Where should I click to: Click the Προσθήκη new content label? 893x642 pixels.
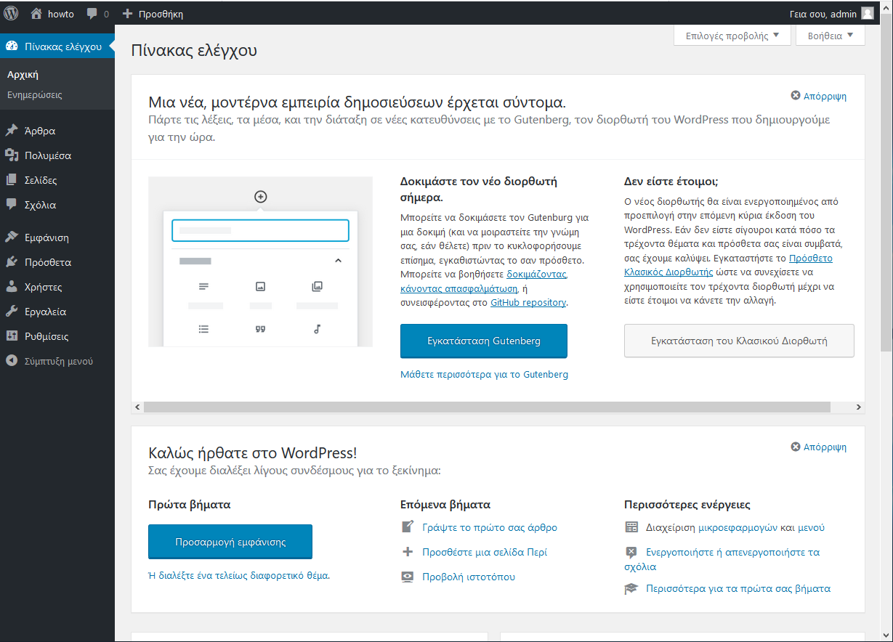160,14
